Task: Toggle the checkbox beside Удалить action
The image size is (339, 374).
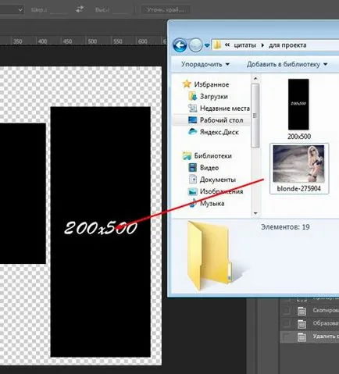Action: [x=286, y=337]
